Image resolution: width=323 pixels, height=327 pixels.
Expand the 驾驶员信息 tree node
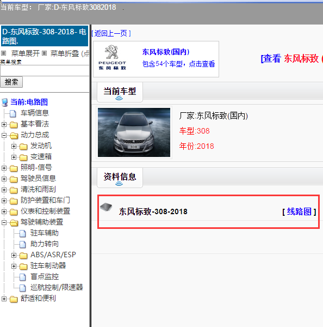(4, 179)
